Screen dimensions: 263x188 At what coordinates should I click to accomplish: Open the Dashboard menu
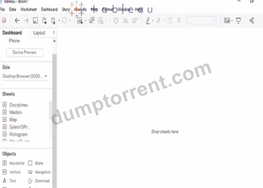49,10
